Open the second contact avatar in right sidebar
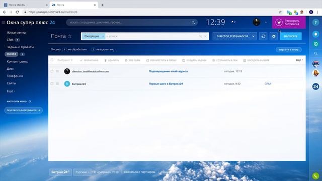 click(x=315, y=73)
